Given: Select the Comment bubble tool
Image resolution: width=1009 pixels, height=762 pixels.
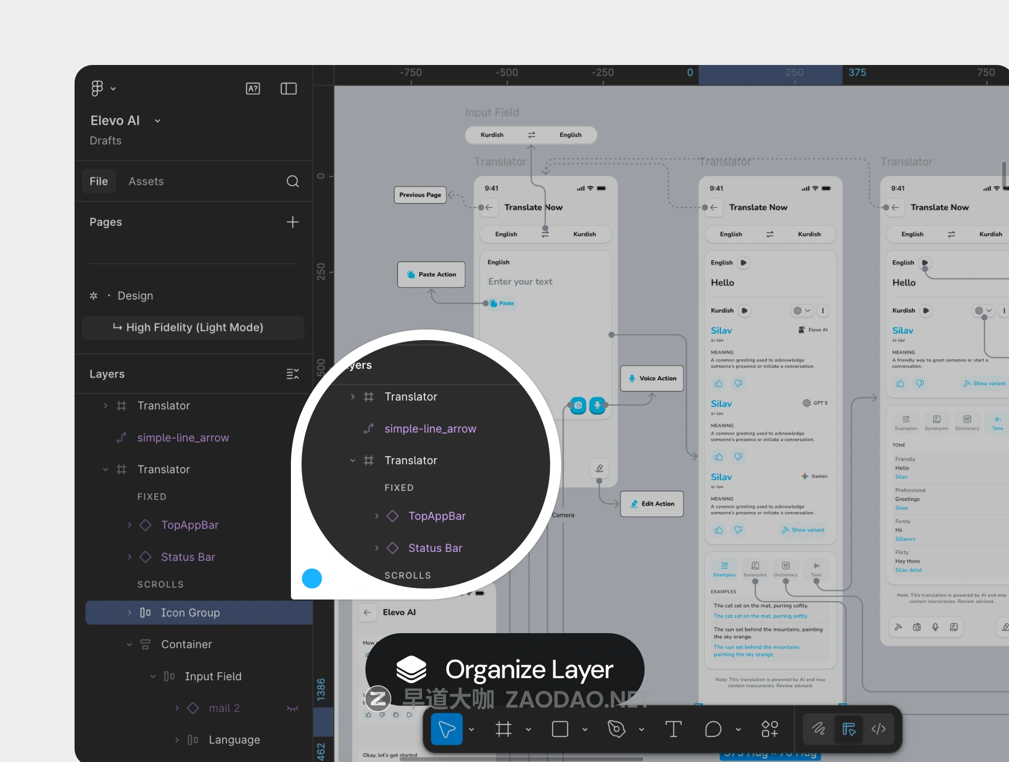Looking at the screenshot, I should click(713, 729).
